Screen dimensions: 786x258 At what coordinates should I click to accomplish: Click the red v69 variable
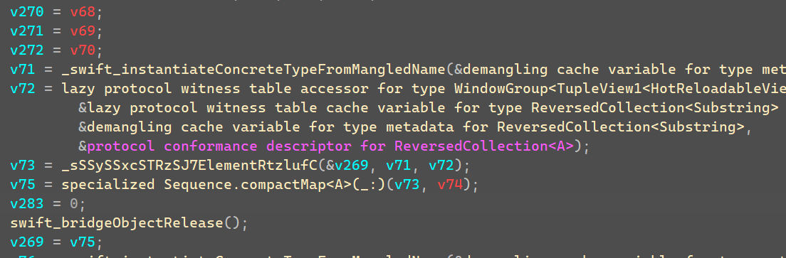pyautogui.click(x=83, y=31)
